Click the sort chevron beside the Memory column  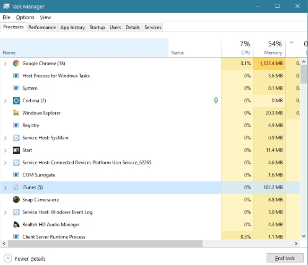[x=292, y=42]
